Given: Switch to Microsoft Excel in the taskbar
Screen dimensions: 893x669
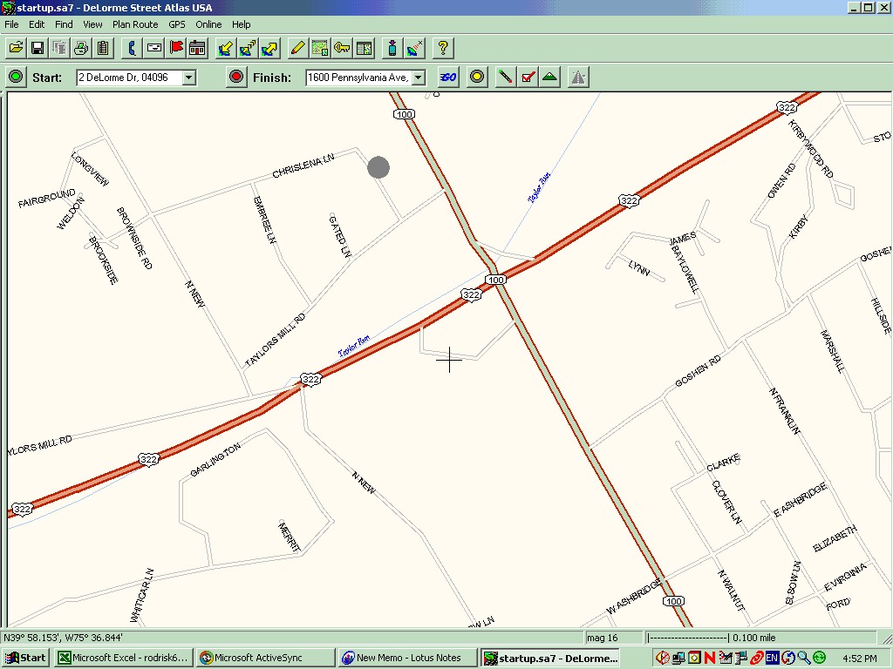Looking at the screenshot, I should pos(124,659).
